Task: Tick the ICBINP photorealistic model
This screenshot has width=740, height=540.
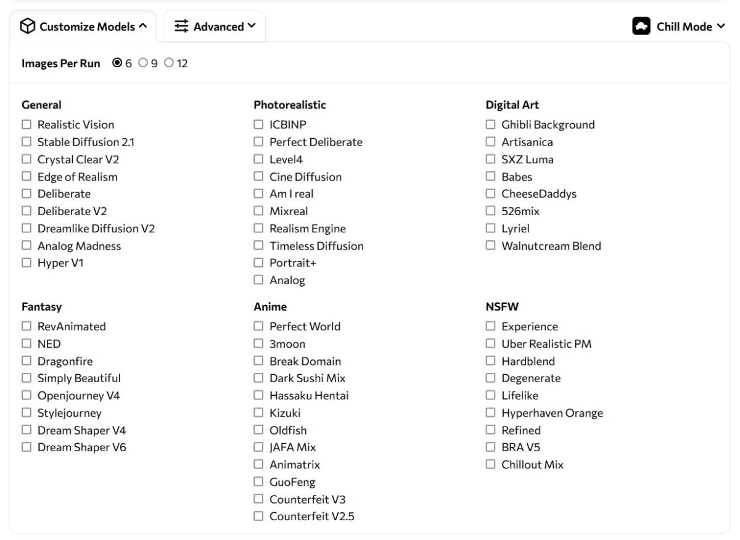Action: 258,125
